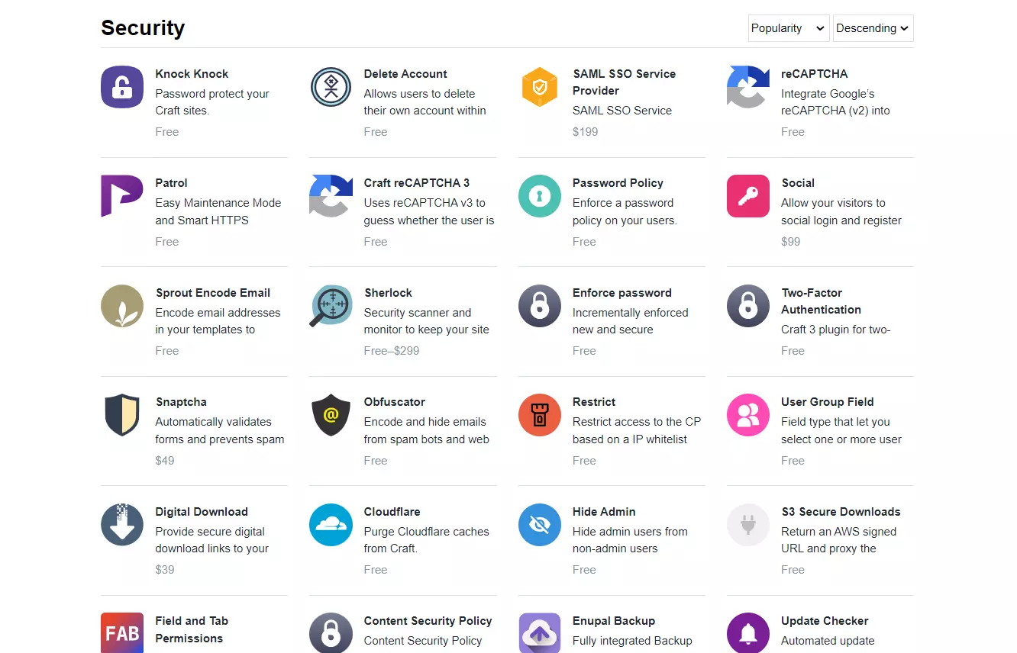The height and width of the screenshot is (653, 1017).
Task: Click the Knock Knock purple lock icon
Action: coord(122,87)
